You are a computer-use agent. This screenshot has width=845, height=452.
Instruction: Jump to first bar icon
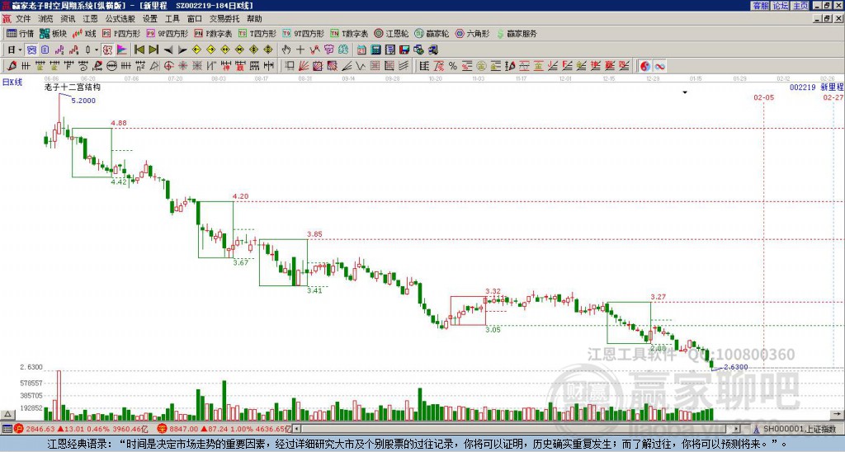[x=139, y=49]
